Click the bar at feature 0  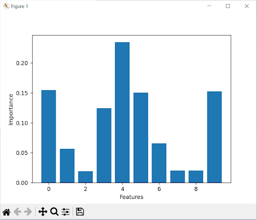click(x=49, y=136)
